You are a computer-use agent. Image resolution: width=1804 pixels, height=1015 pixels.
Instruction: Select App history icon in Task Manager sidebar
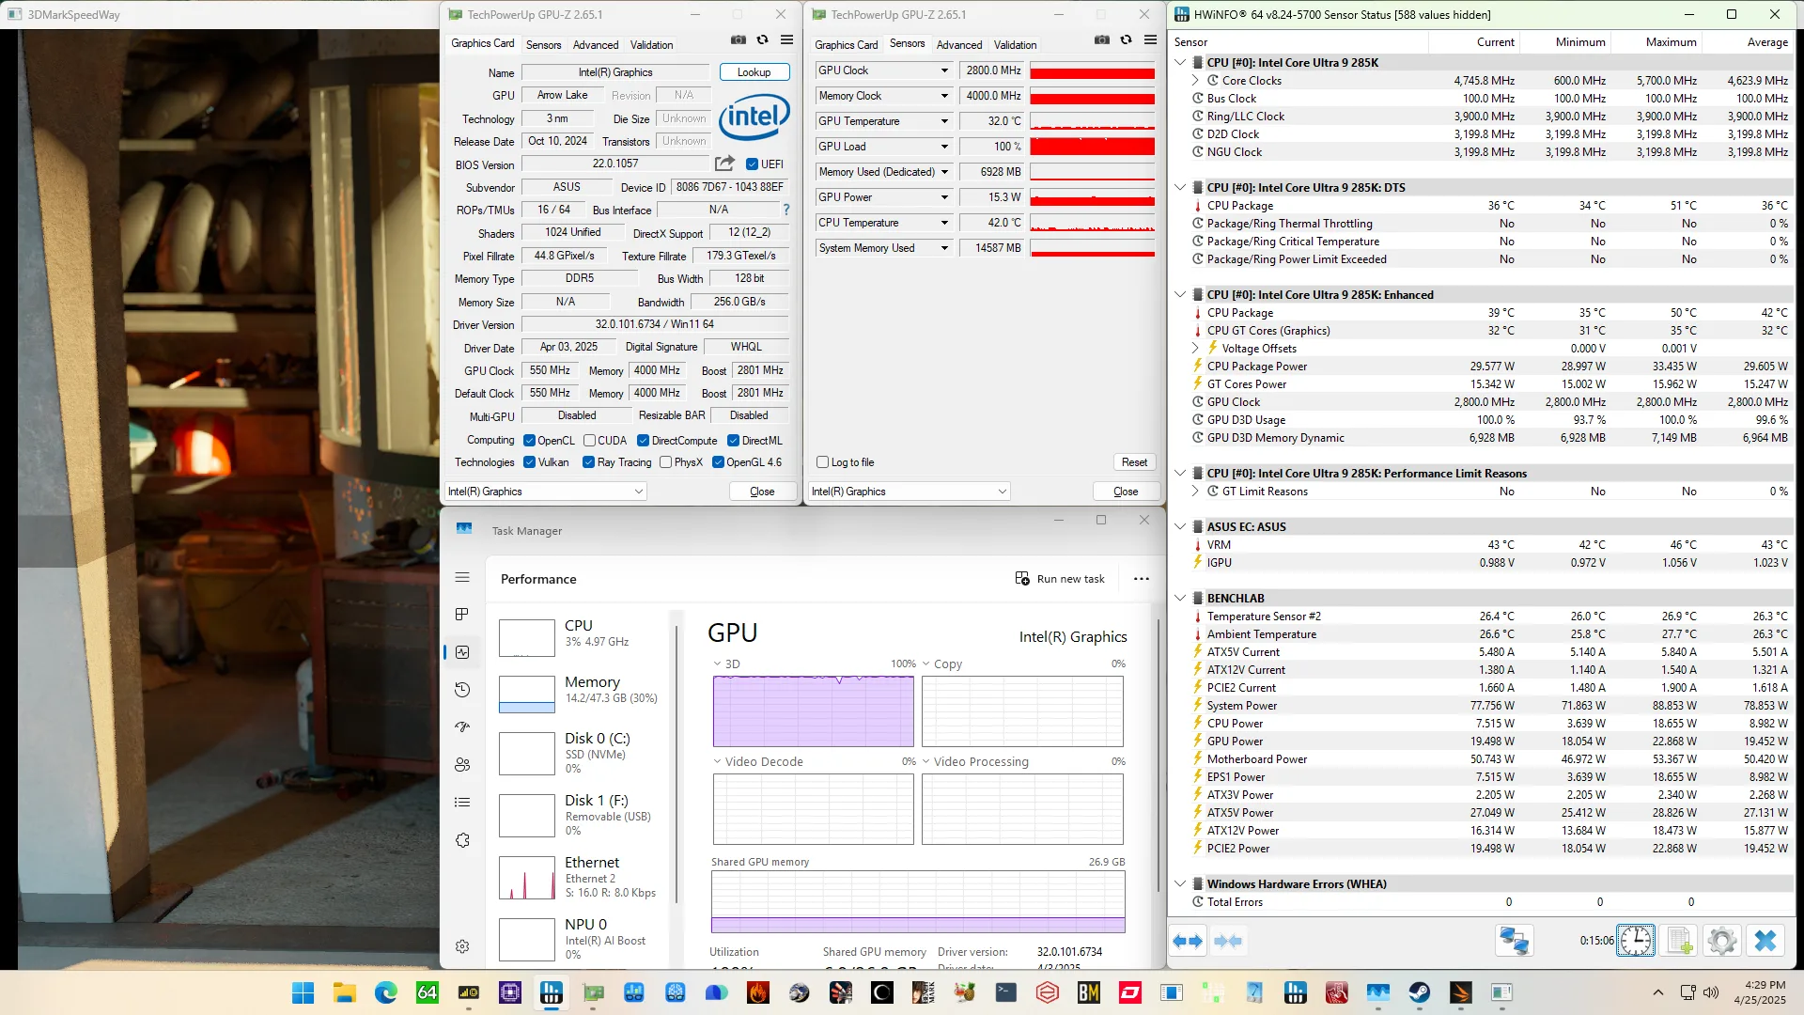tap(462, 690)
